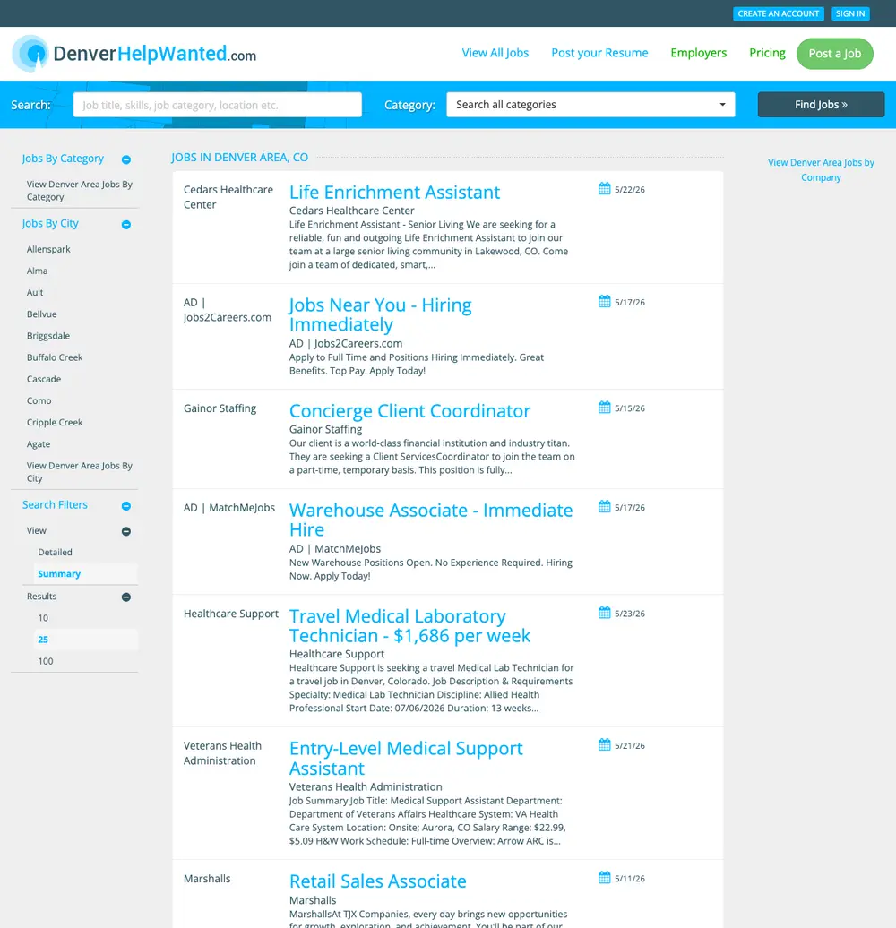Select Cascade city link

pyautogui.click(x=44, y=380)
